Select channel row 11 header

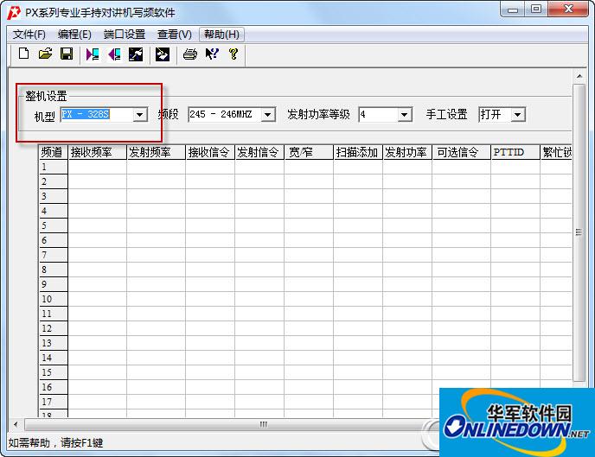(x=54, y=314)
